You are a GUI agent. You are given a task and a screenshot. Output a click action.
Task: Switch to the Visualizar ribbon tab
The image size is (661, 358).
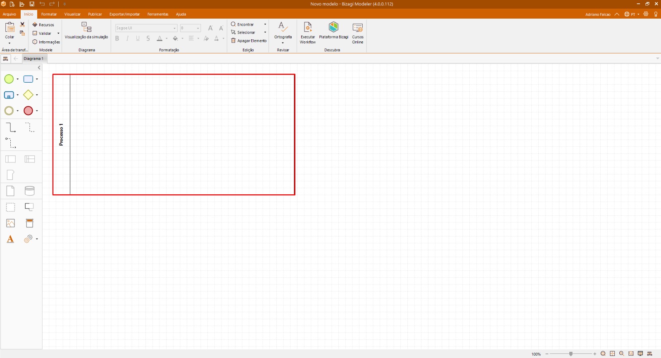[72, 14]
